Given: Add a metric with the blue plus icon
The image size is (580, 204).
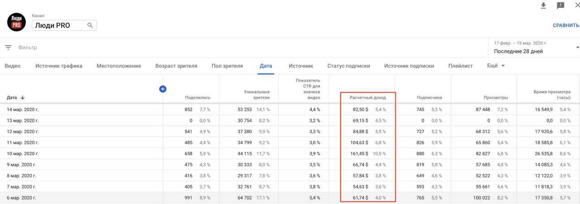Looking at the screenshot, I should click(x=163, y=89).
